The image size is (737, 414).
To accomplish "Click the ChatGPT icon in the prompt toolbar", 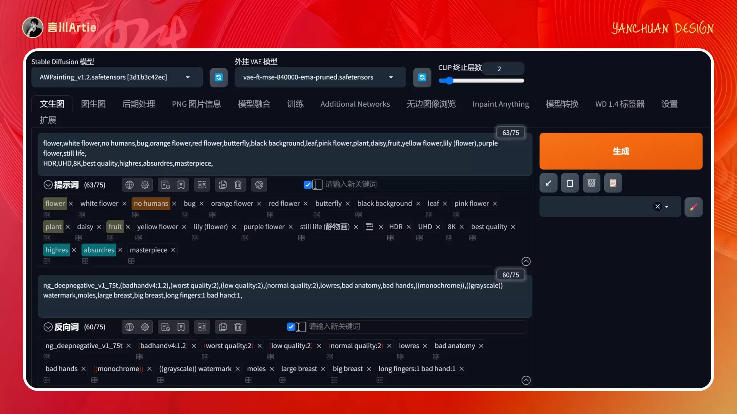I will [x=259, y=185].
